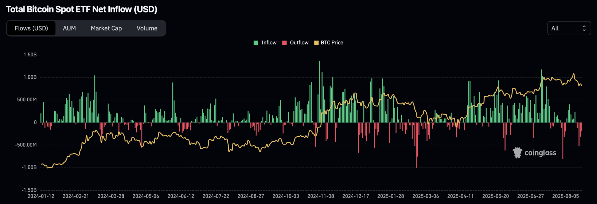
Task: Click the 2025-08-05 x-axis date label
Action: (x=565, y=196)
